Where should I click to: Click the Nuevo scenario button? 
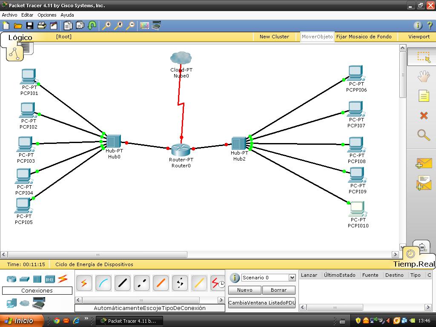[x=245, y=290]
